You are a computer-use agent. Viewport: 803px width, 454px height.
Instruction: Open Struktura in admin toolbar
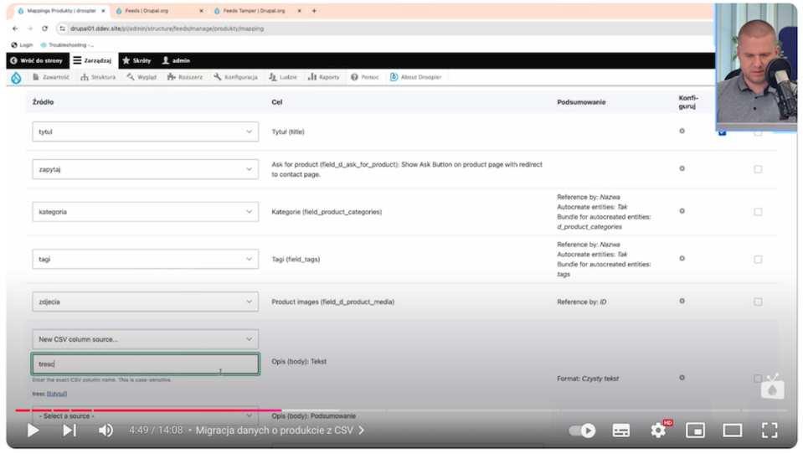point(98,77)
